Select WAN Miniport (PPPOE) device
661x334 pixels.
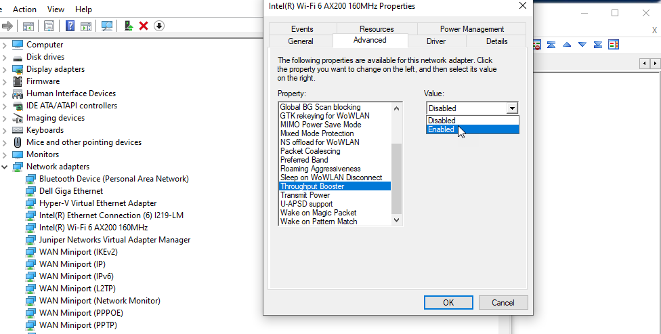point(81,313)
